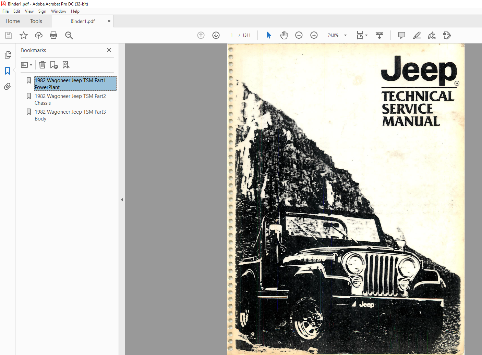The image size is (482, 355).
Task: Click bookmark icon beside Part2 Chassis
Action: 29,96
